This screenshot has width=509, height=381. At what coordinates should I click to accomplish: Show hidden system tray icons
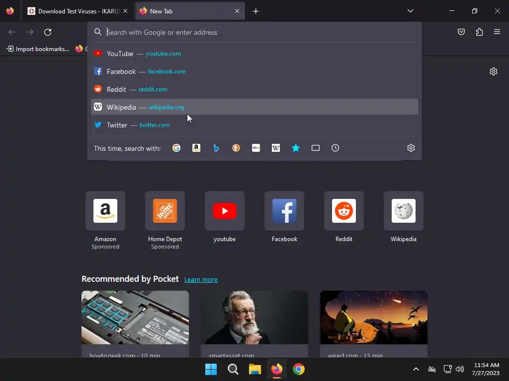coord(416,369)
